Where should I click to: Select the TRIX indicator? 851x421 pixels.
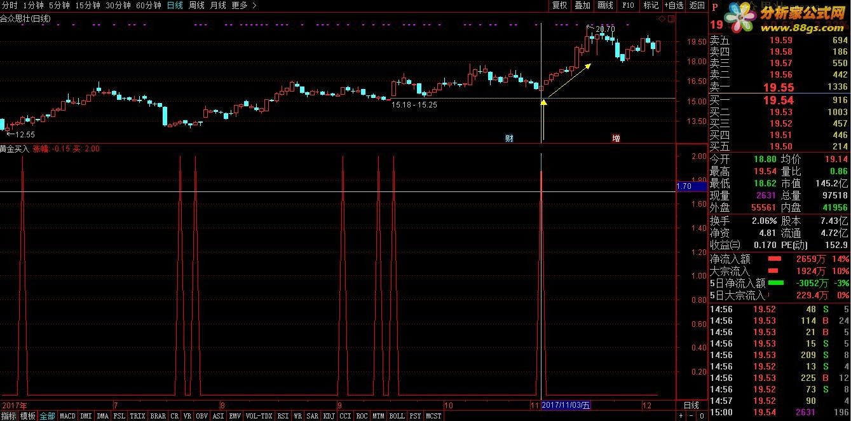coord(137,416)
